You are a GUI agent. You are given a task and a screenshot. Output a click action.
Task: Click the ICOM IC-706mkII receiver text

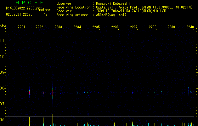[131, 11]
